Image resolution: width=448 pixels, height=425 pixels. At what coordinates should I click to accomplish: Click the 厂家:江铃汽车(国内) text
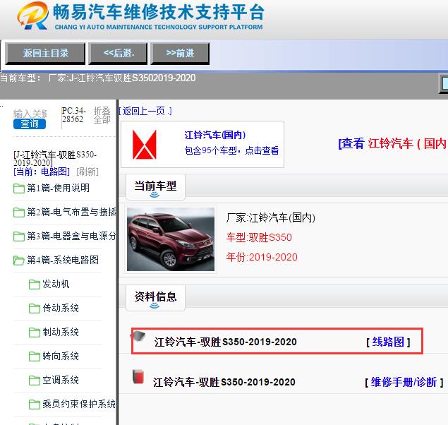click(271, 217)
